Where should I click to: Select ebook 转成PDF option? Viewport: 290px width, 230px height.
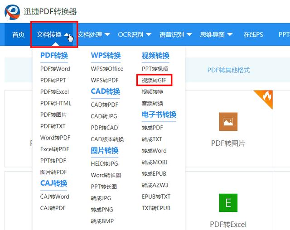click(x=152, y=128)
